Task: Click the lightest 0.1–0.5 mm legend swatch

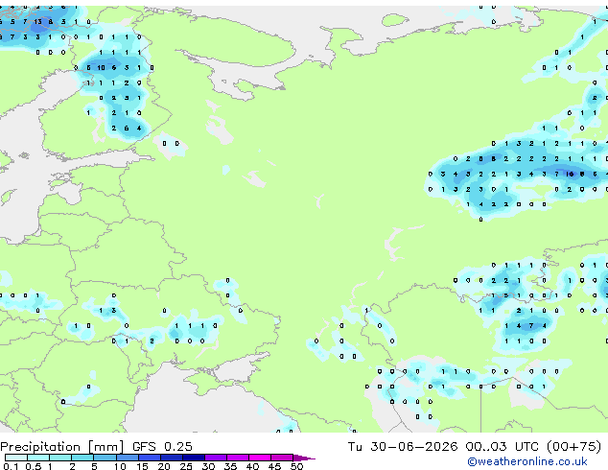Action: pos(16,458)
